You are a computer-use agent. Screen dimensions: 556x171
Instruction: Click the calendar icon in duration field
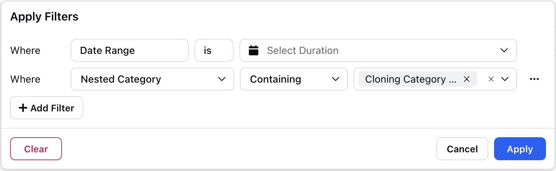[x=254, y=50]
